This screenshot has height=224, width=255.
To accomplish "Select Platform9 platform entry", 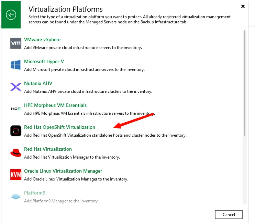I will click(x=35, y=193).
